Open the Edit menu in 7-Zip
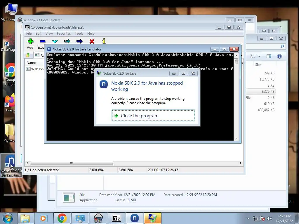The width and height of the screenshot is (299, 224). (x=38, y=34)
